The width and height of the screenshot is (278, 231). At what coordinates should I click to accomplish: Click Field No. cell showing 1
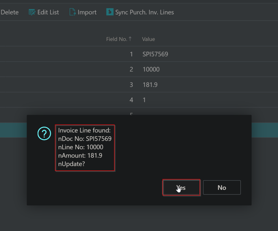(x=131, y=54)
